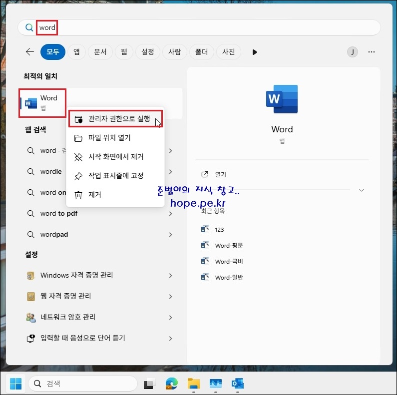
Task: Click the users icon beside 네트워크 암호 관리
Action: tap(30, 318)
